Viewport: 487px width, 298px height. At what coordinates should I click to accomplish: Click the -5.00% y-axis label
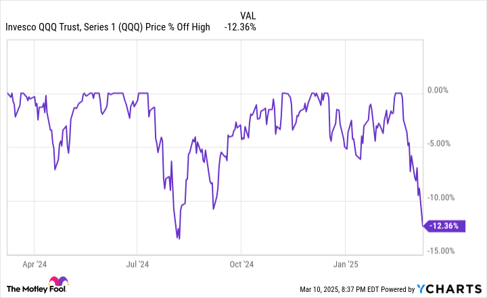click(x=442, y=143)
